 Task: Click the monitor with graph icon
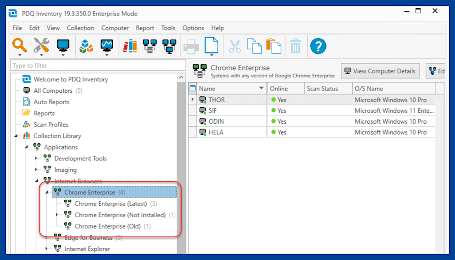(107, 46)
